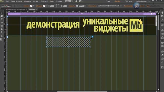Click the Гиперссылки link
This screenshot has width=164, height=92.
(92, 6)
